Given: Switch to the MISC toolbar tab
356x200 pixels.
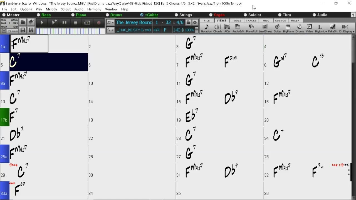Looking at the screenshot, I should (x=266, y=21).
